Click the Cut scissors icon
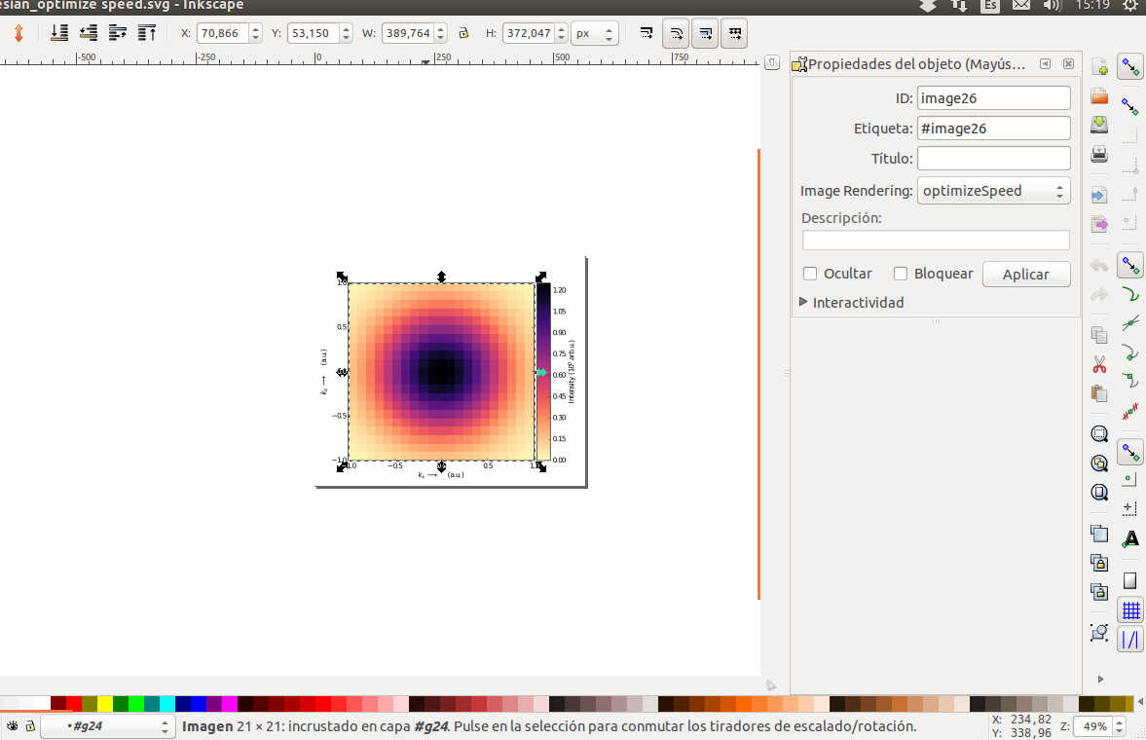 (1099, 365)
